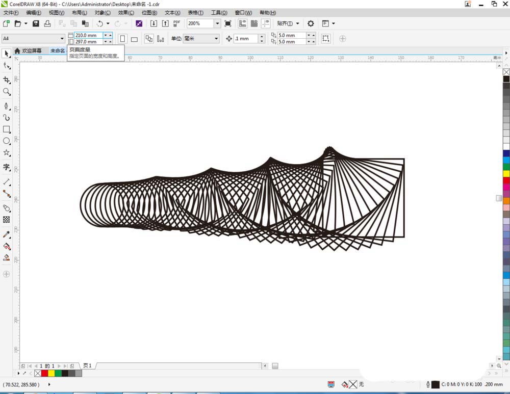This screenshot has width=510, height=394.
Task: Pick the yellow swatch in right color palette
Action: [x=506, y=174]
